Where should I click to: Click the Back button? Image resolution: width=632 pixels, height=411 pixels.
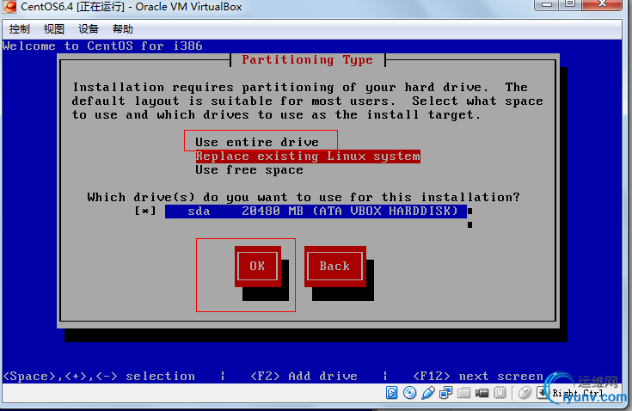click(335, 266)
